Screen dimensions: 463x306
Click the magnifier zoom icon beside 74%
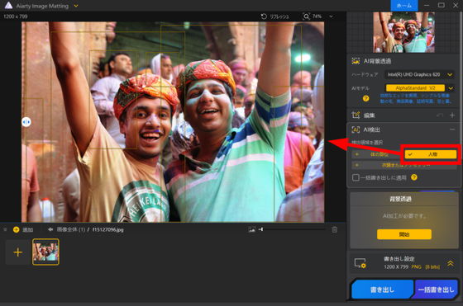[x=307, y=16]
